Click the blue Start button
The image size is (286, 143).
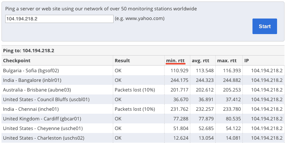pos(265,26)
